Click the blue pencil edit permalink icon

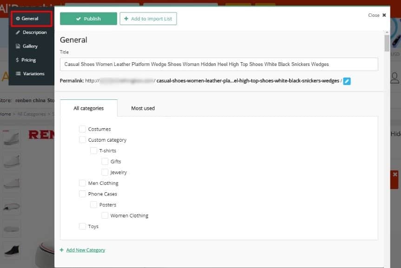coord(347,81)
